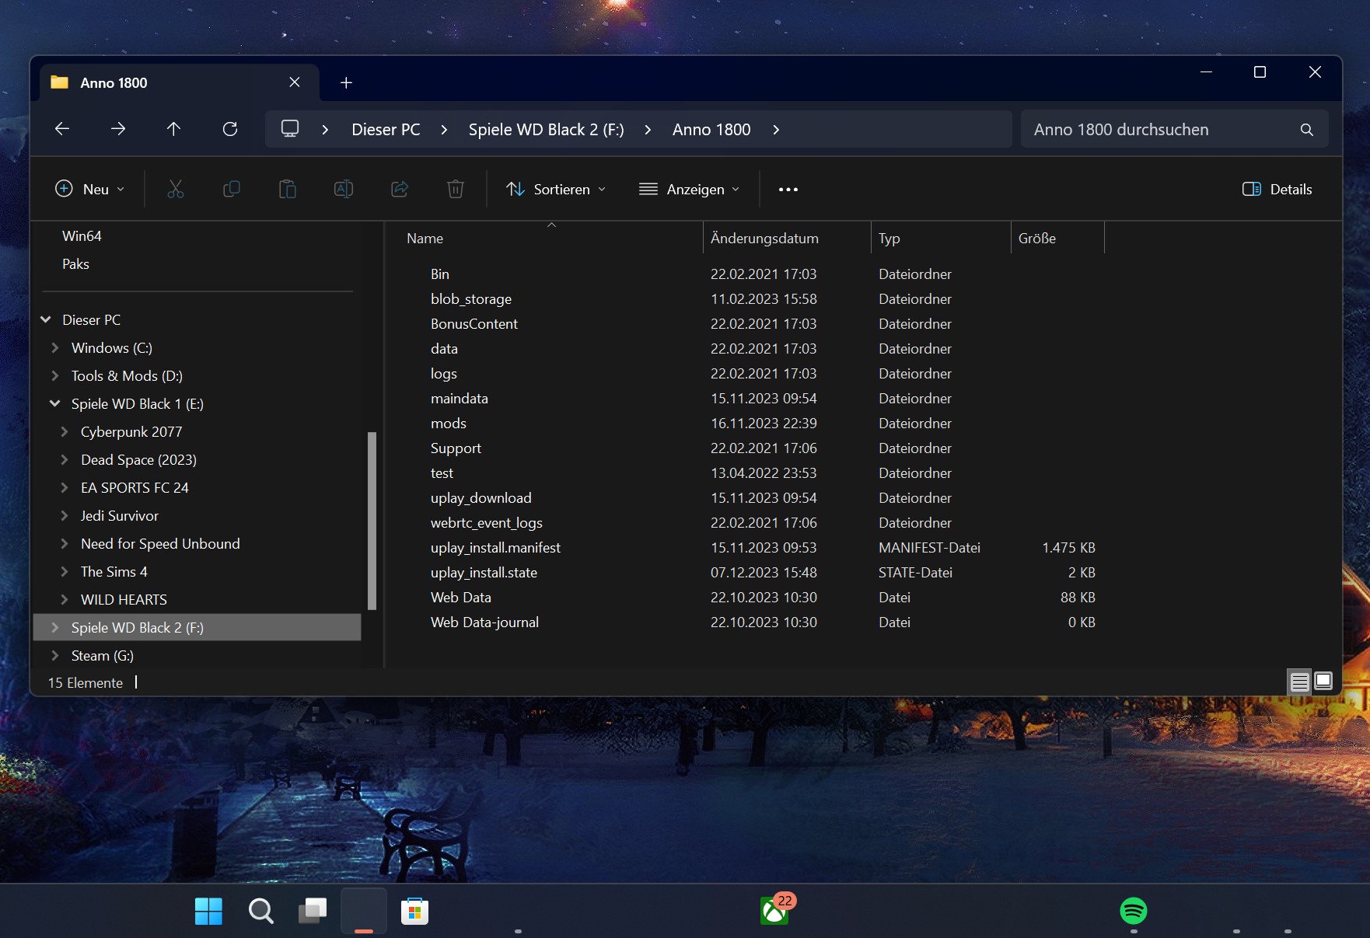
Task: Expand Windows (C:) in the tree
Action: 55,347
